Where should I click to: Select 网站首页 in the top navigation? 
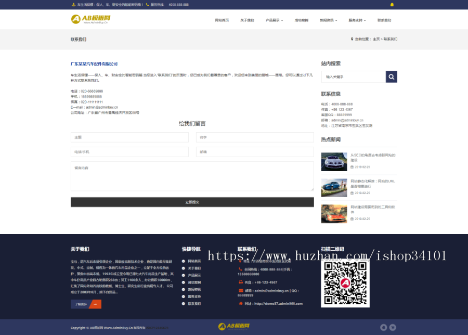point(222,20)
